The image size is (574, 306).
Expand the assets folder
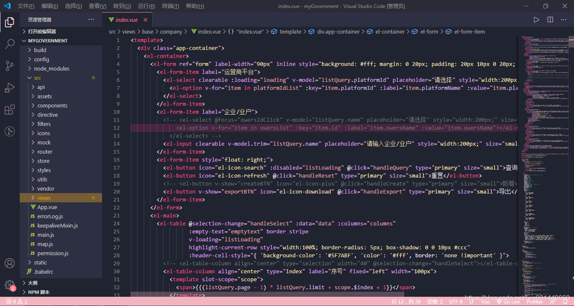(61, 96)
